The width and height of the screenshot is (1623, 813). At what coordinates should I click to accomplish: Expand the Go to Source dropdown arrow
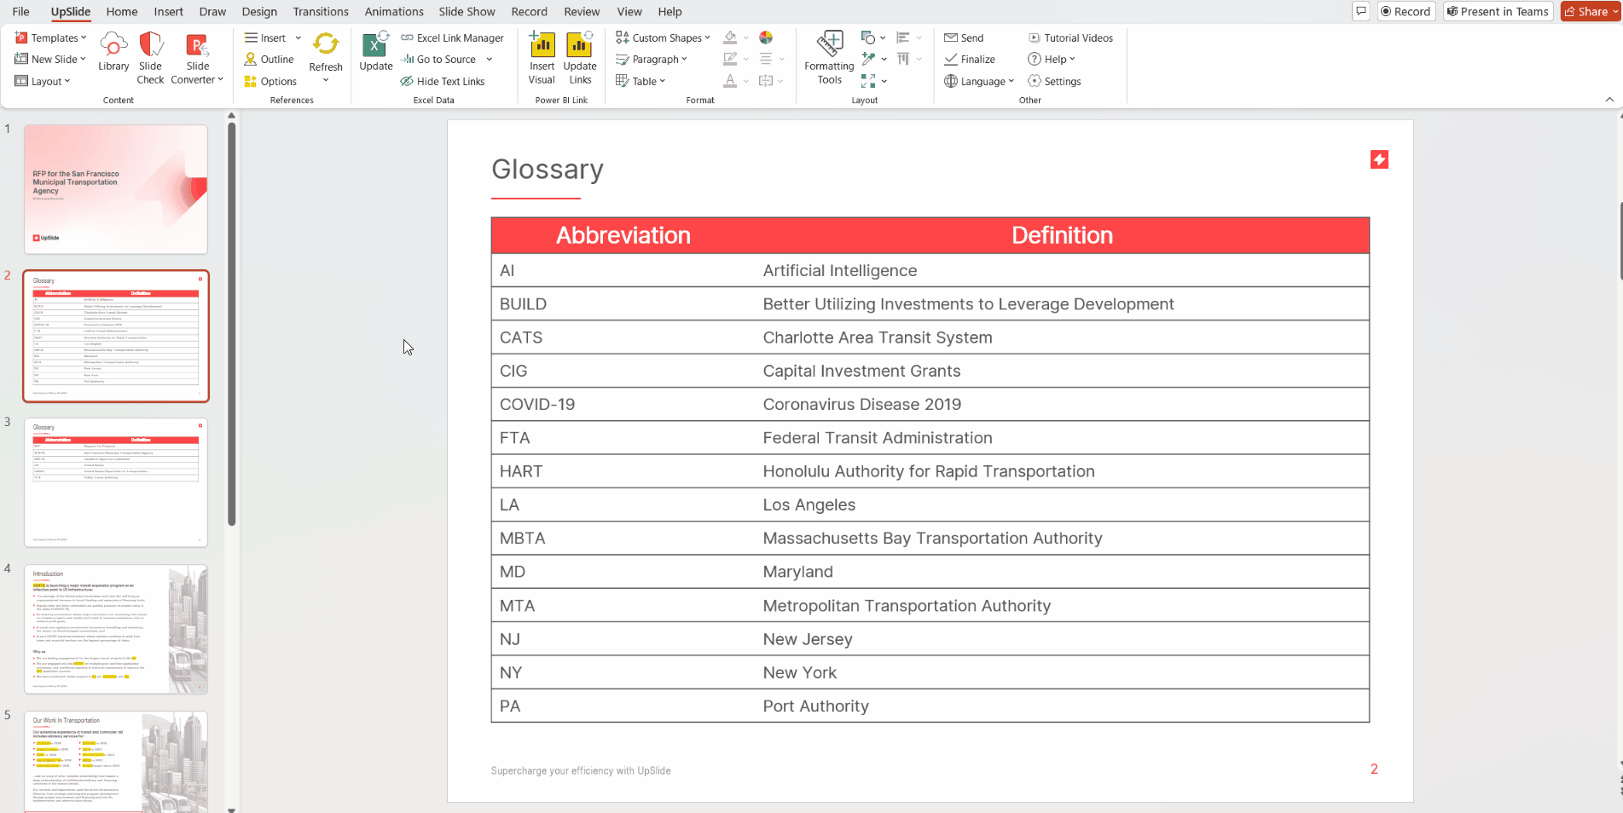[490, 59]
